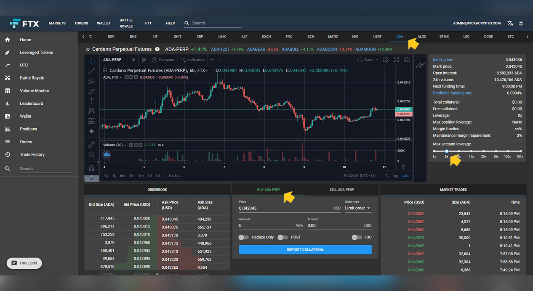
Task: Select the Measure ruler tool
Action: pyautogui.click(x=91, y=144)
